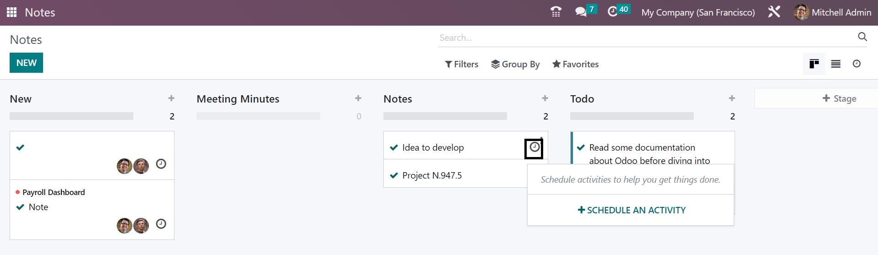
Task: Open the apps grid menu icon
Action: tap(12, 12)
